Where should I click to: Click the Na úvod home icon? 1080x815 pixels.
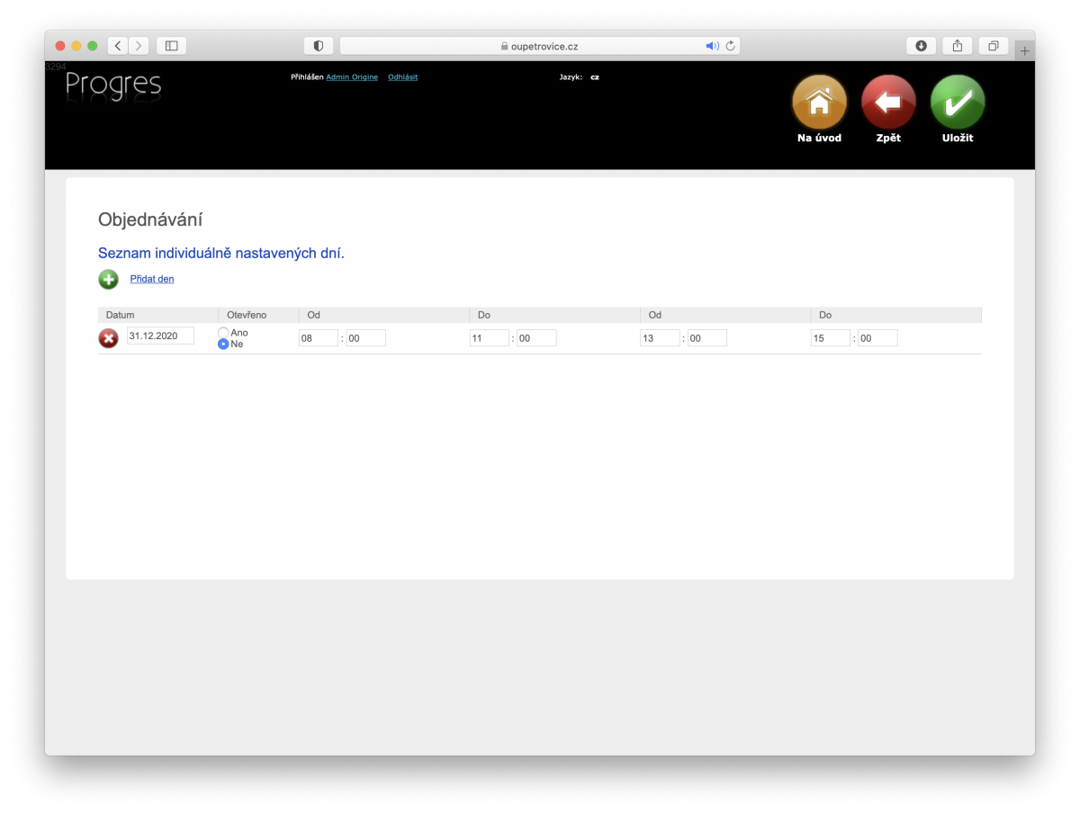818,103
